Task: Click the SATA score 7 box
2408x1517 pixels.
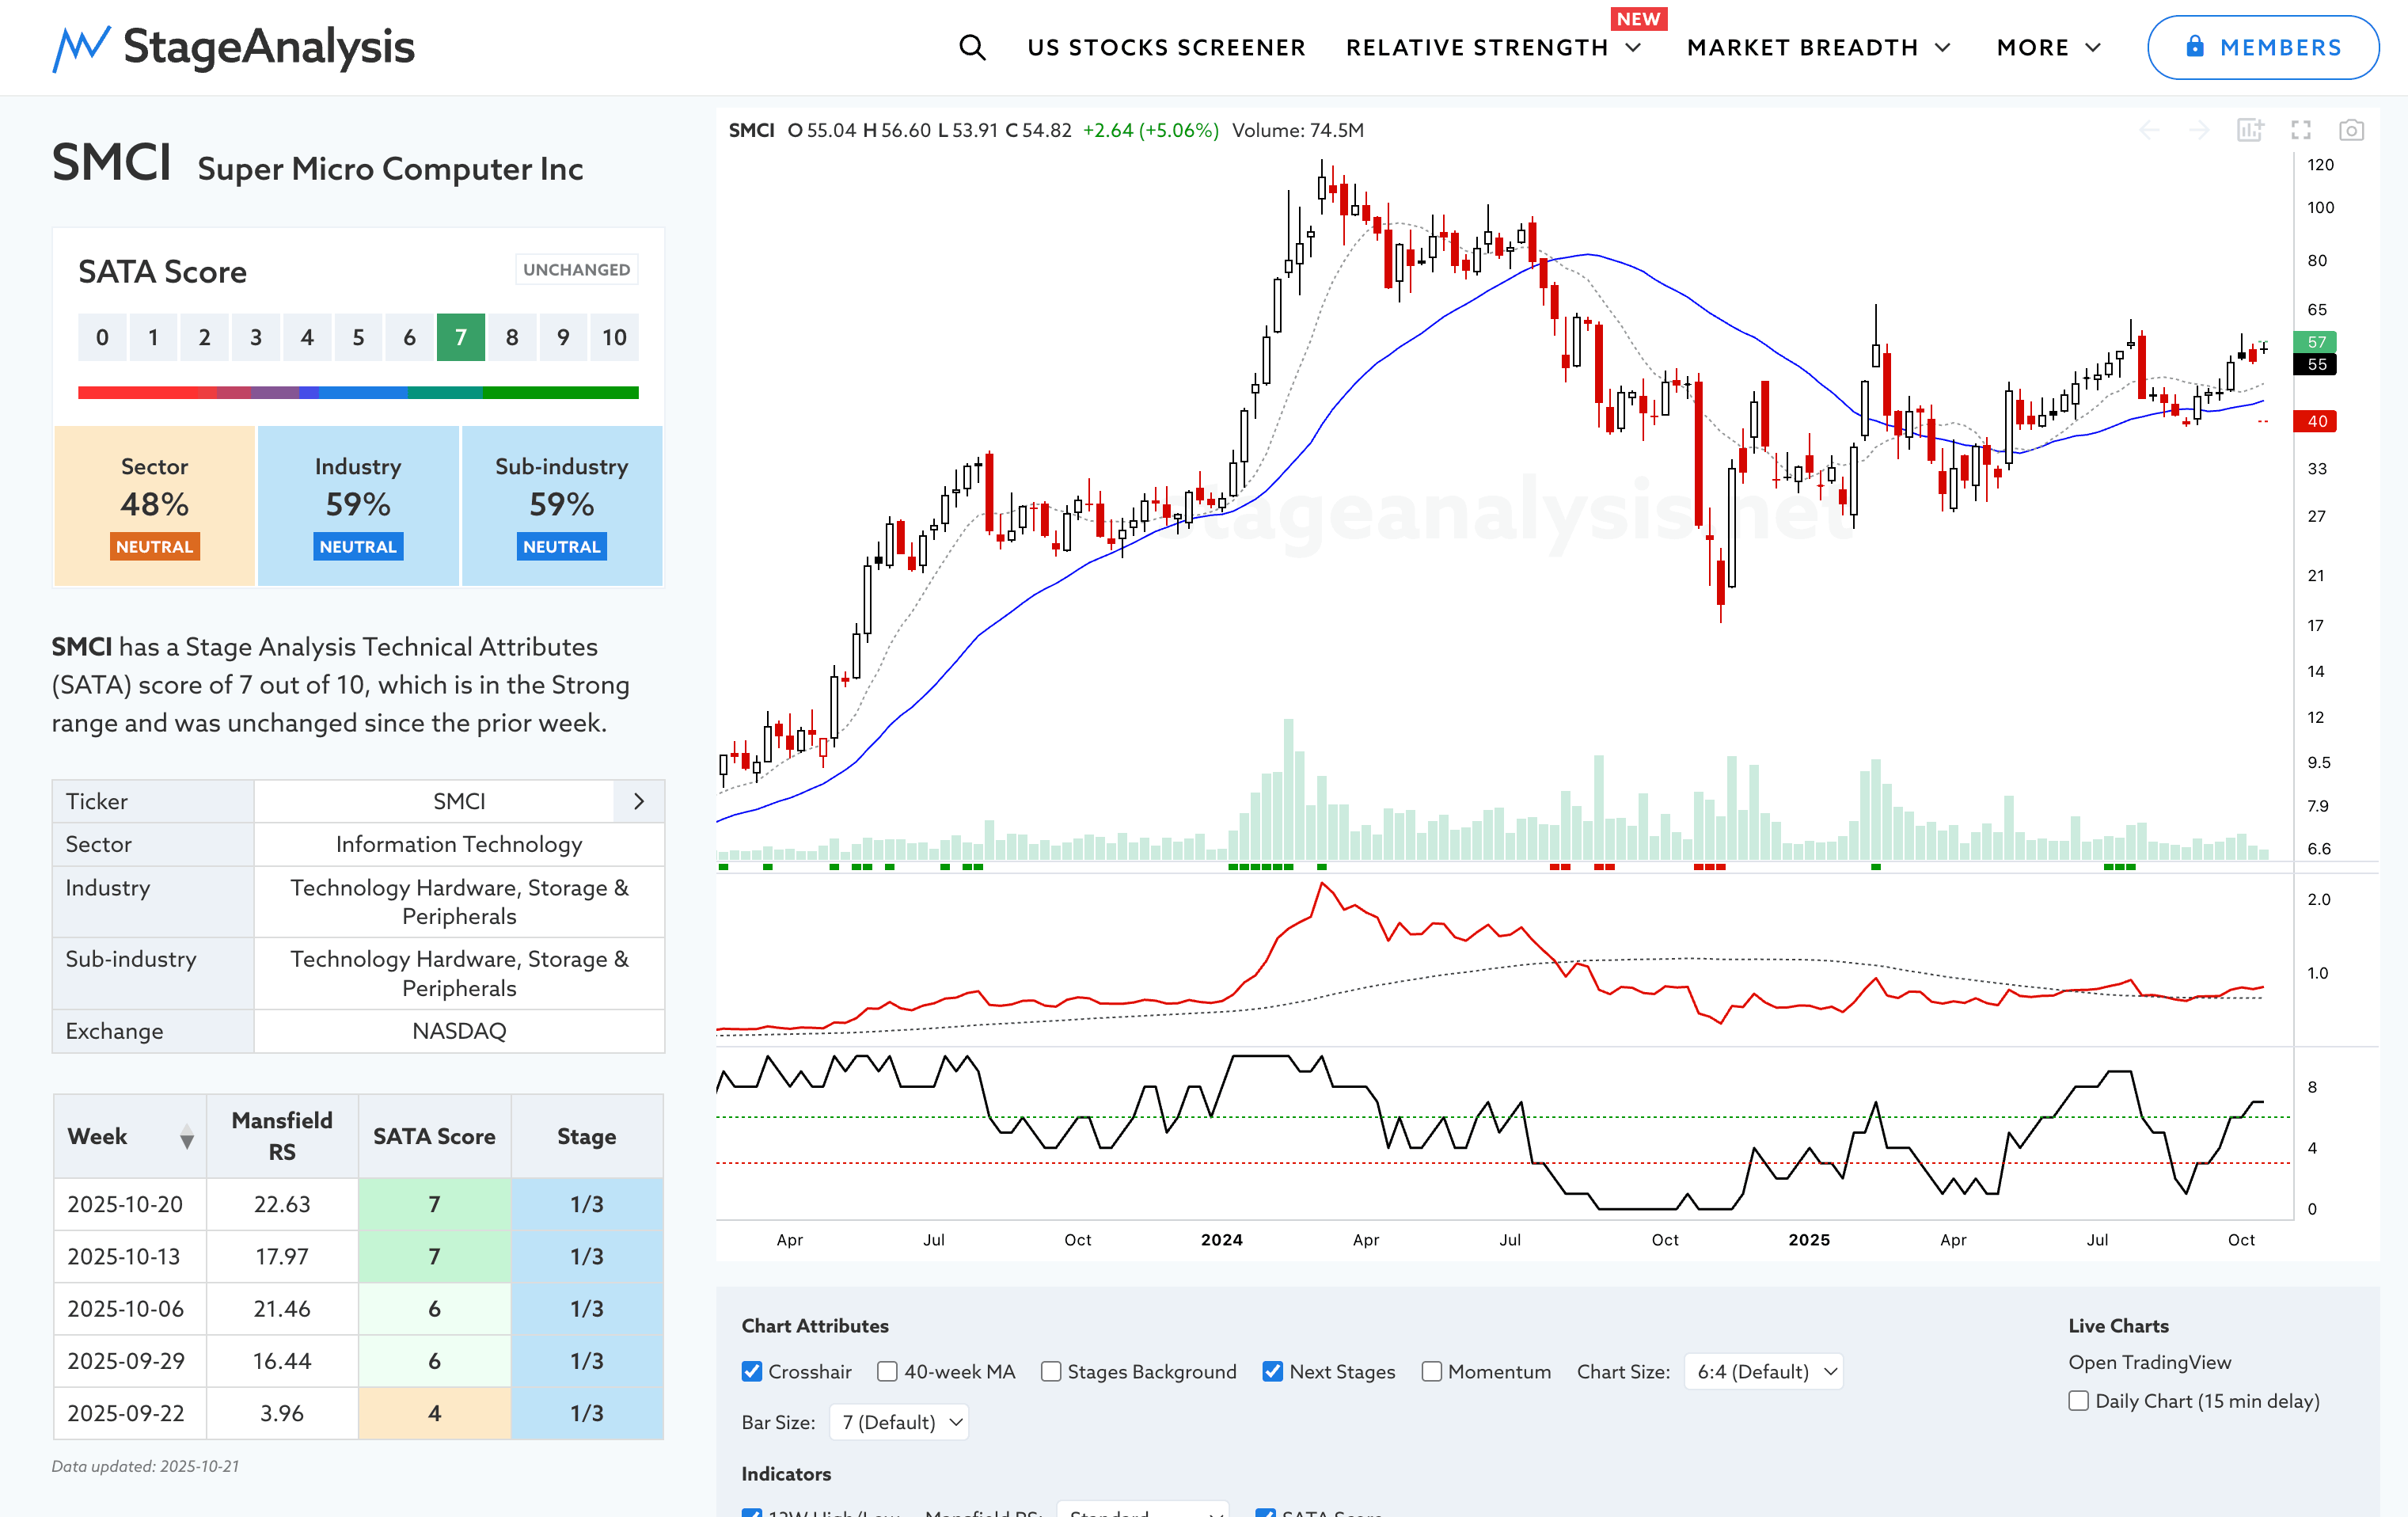Action: point(460,338)
